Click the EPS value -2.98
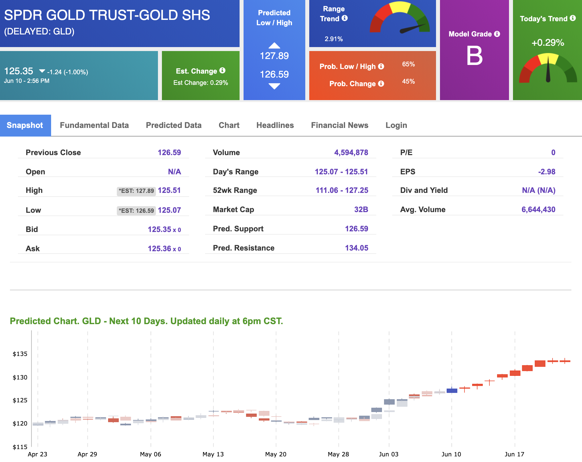Image resolution: width=582 pixels, height=462 pixels. [x=546, y=172]
